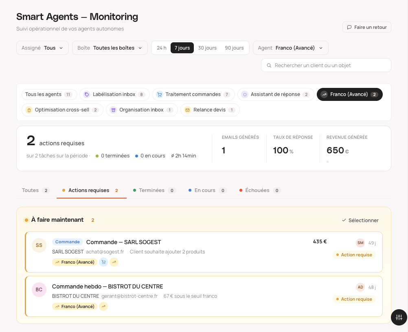This screenshot has height=332, width=408.
Task: Filter by Organisation inbox agent
Action: (142, 110)
